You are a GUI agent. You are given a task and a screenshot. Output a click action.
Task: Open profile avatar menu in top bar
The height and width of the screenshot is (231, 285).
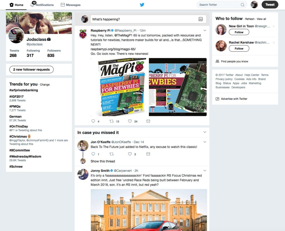click(x=254, y=5)
